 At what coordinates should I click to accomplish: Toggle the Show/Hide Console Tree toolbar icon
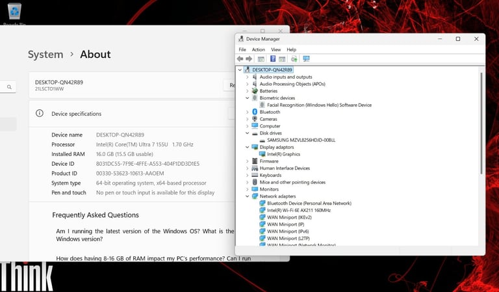click(261, 59)
